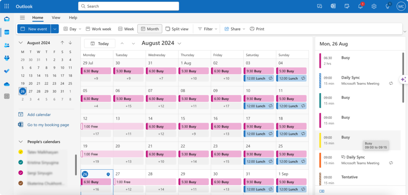Open the Notifications bell
The height and width of the screenshot is (195, 408).
point(360,6)
